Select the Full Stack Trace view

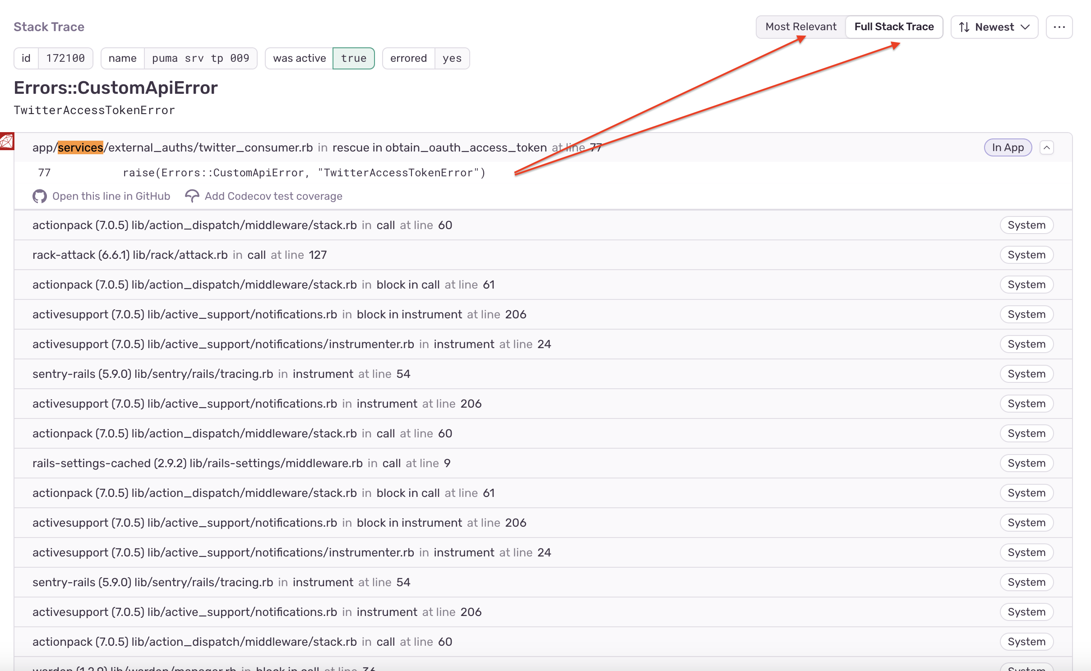(x=894, y=27)
